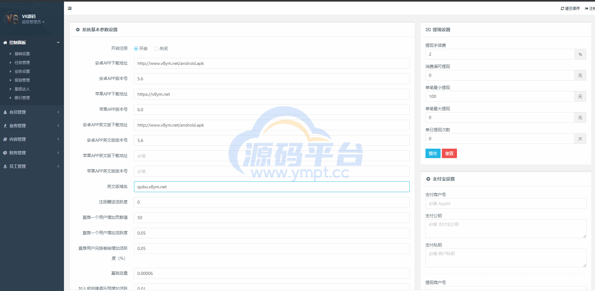Click the home icon beside 控制面板
Screen dimensions: 595x291
(5, 43)
